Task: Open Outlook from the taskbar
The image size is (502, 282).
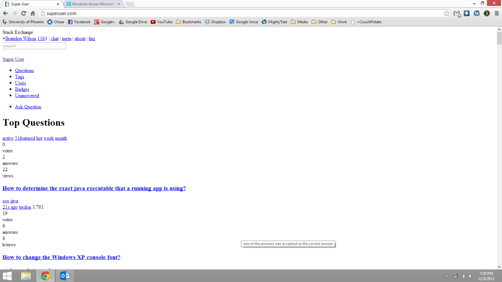Action: click(65, 276)
